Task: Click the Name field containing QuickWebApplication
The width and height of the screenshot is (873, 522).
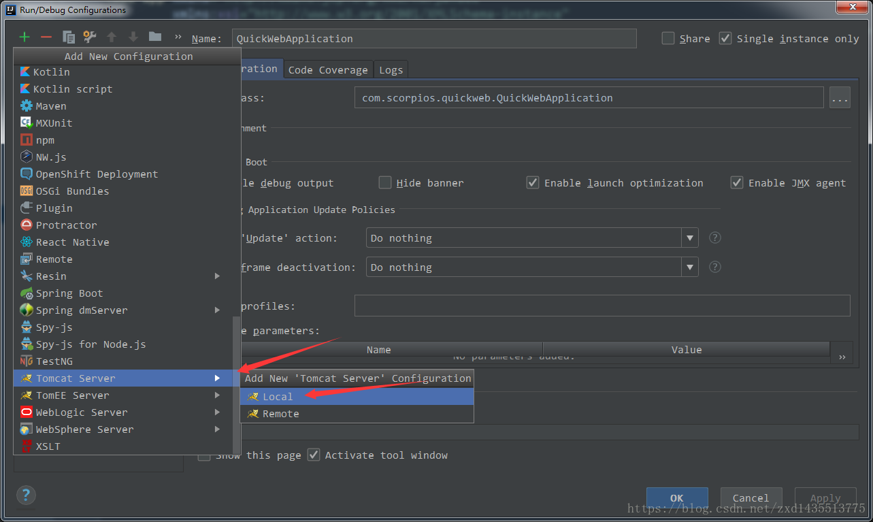Action: [434, 38]
